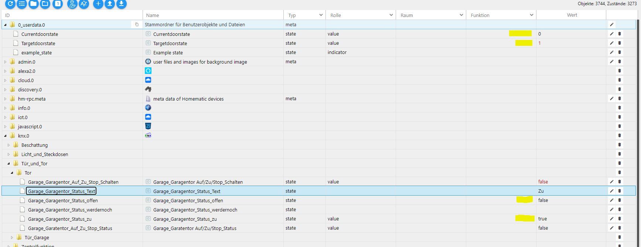Select Garage_Garagentor_Auf_Zu_Stop_Schalten in the tree
The width and height of the screenshot is (641, 247).
point(73,182)
